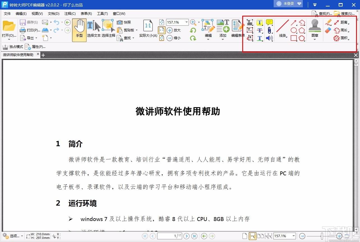
Task: Toggle single-page view in the status bar
Action: click(x=245, y=236)
